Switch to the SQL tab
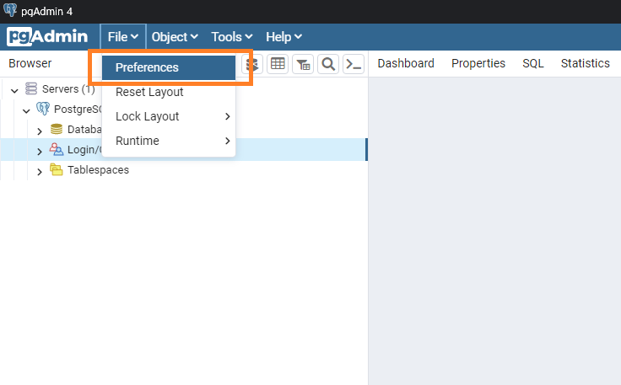The image size is (621, 385). (533, 63)
